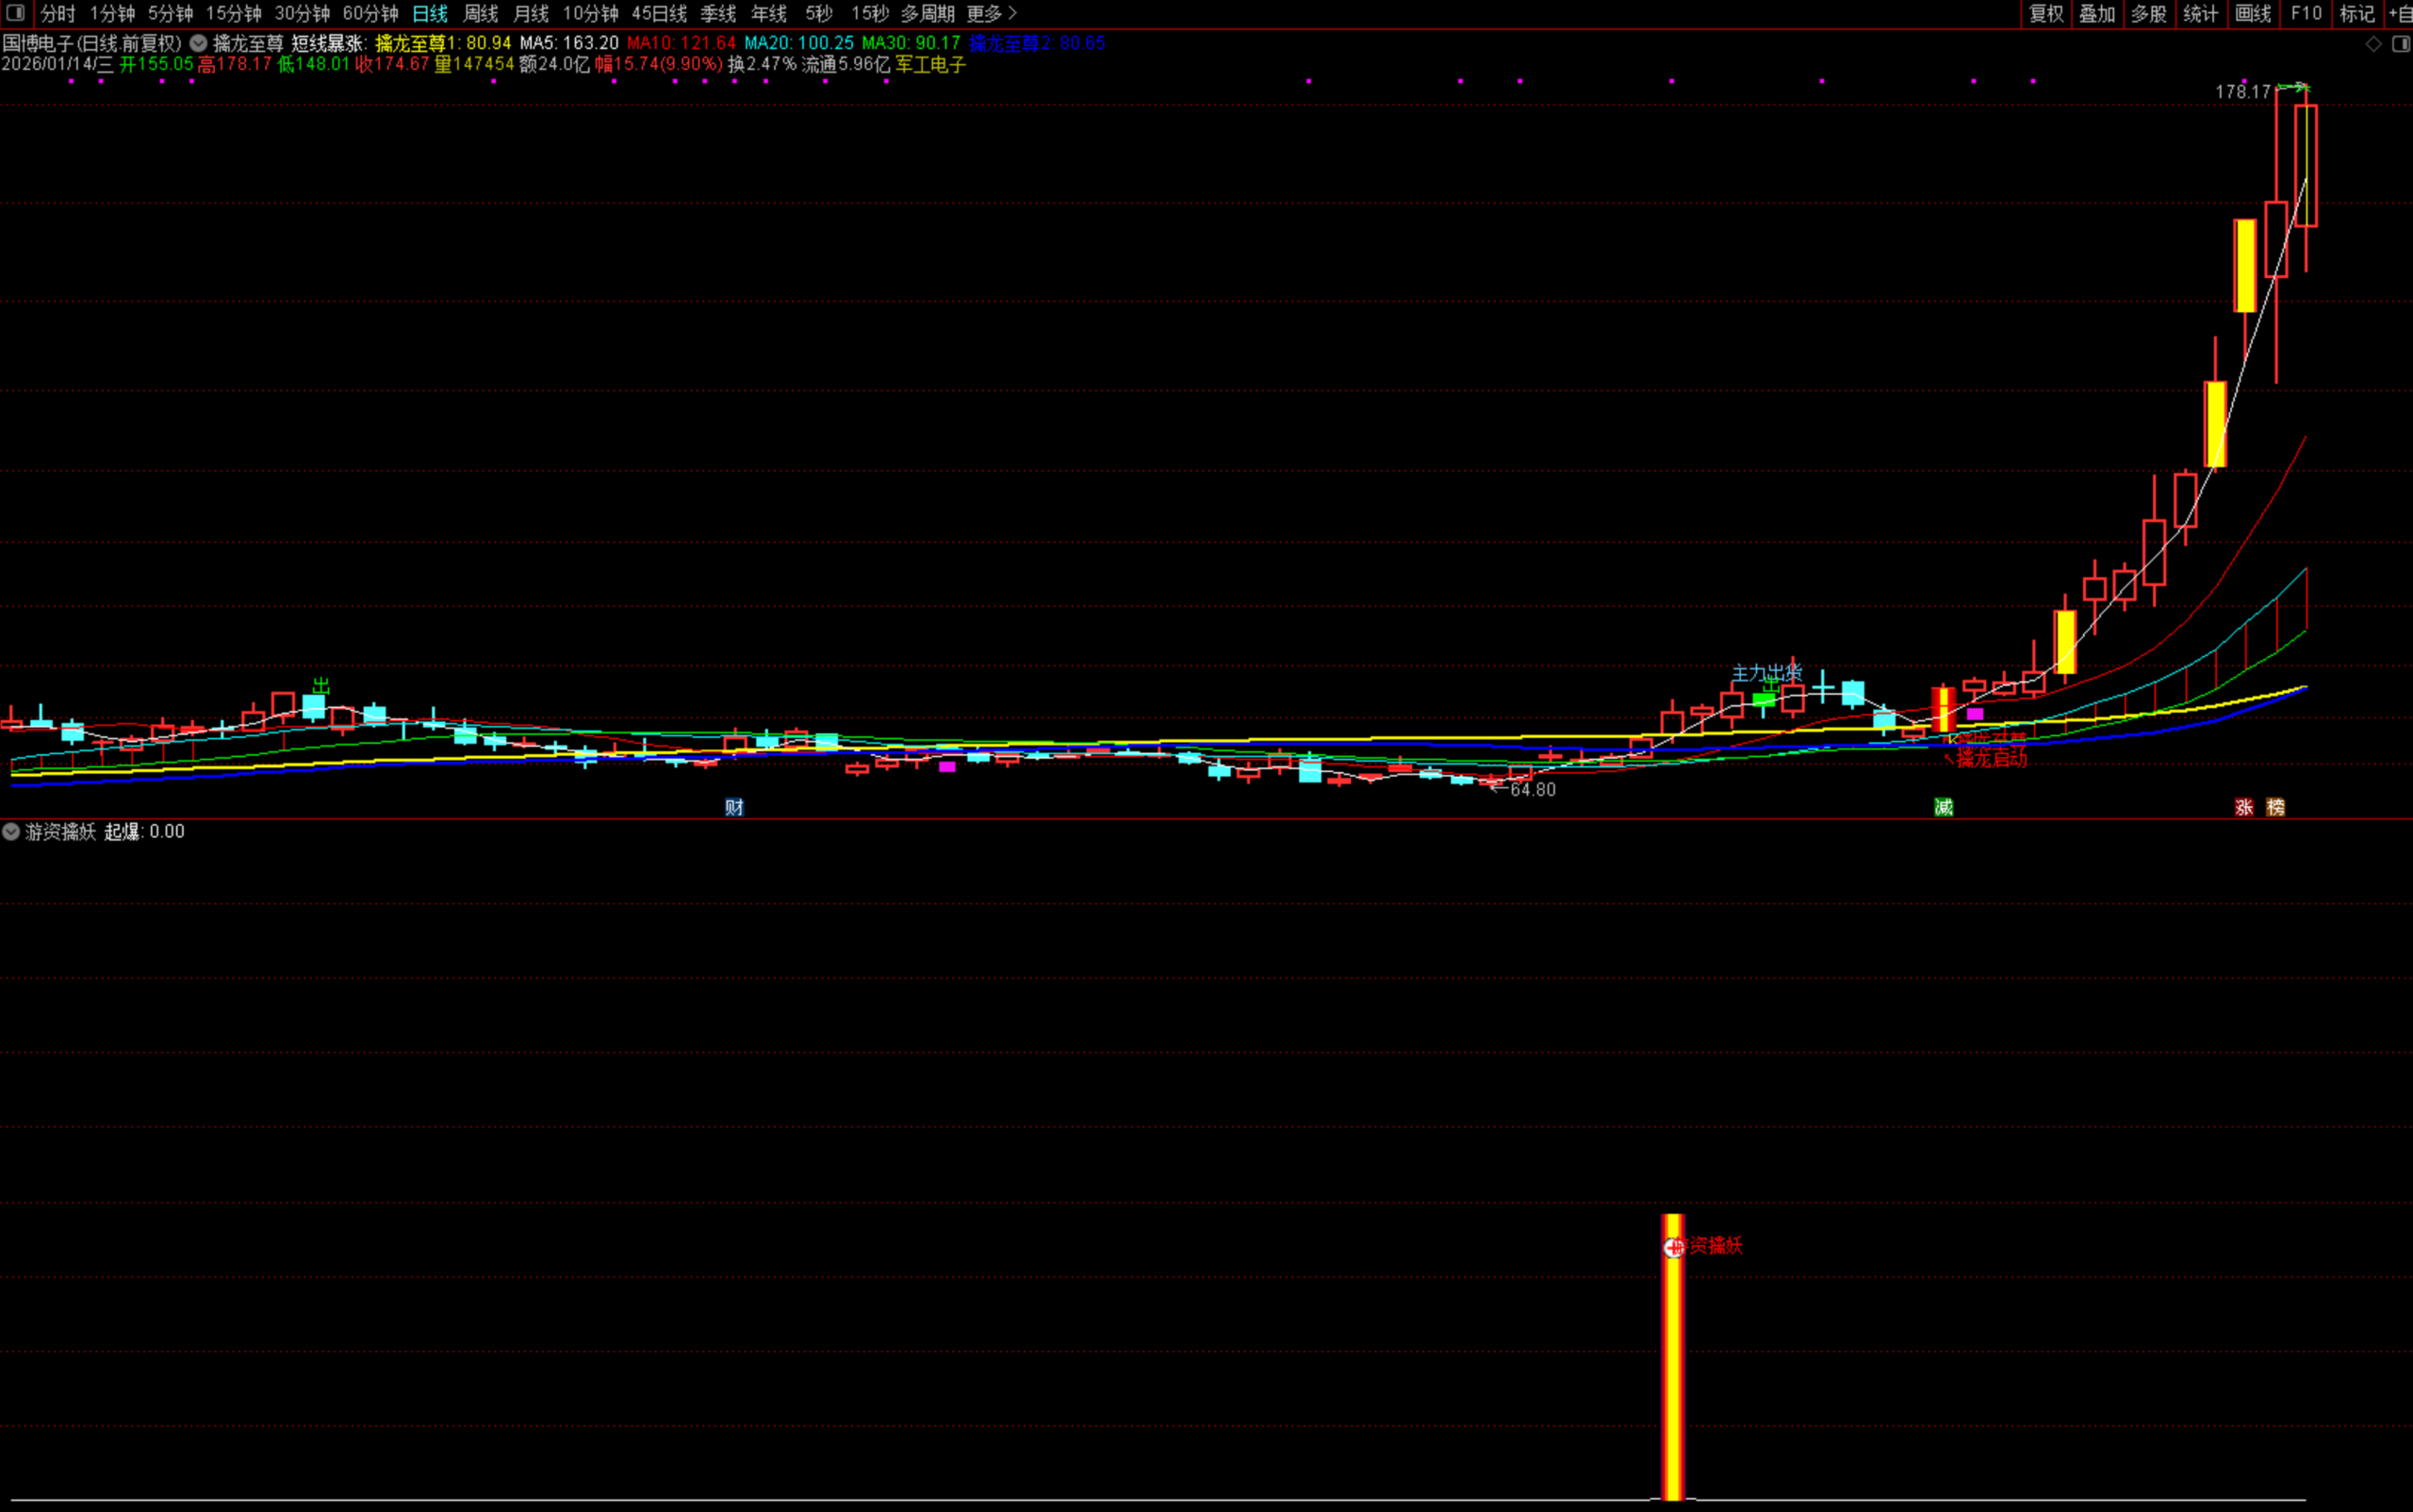
Task: Open the 擒龙至尊 indicator dropdown arrow
Action: coord(199,43)
